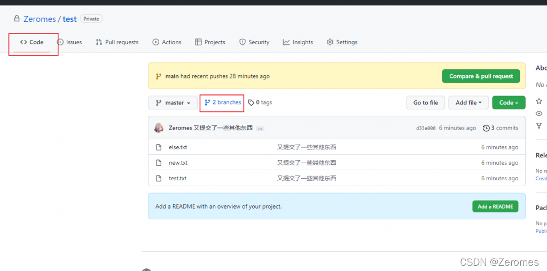Click the fork icon in About sidebar

539,125
